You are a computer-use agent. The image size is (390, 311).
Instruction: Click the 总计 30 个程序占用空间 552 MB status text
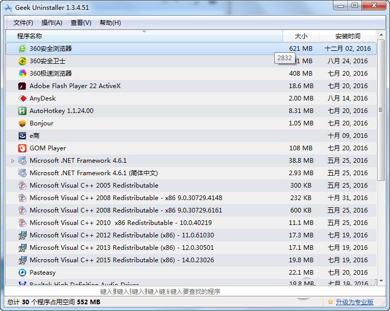coord(53,302)
